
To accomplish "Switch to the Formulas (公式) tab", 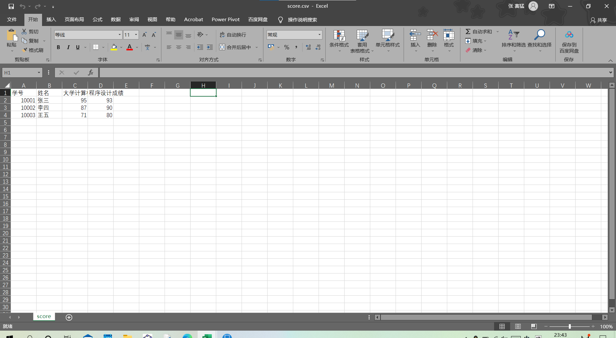I will click(x=98, y=20).
